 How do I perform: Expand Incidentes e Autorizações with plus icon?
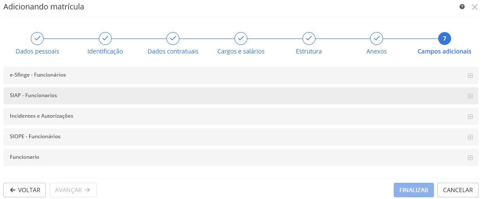click(470, 116)
